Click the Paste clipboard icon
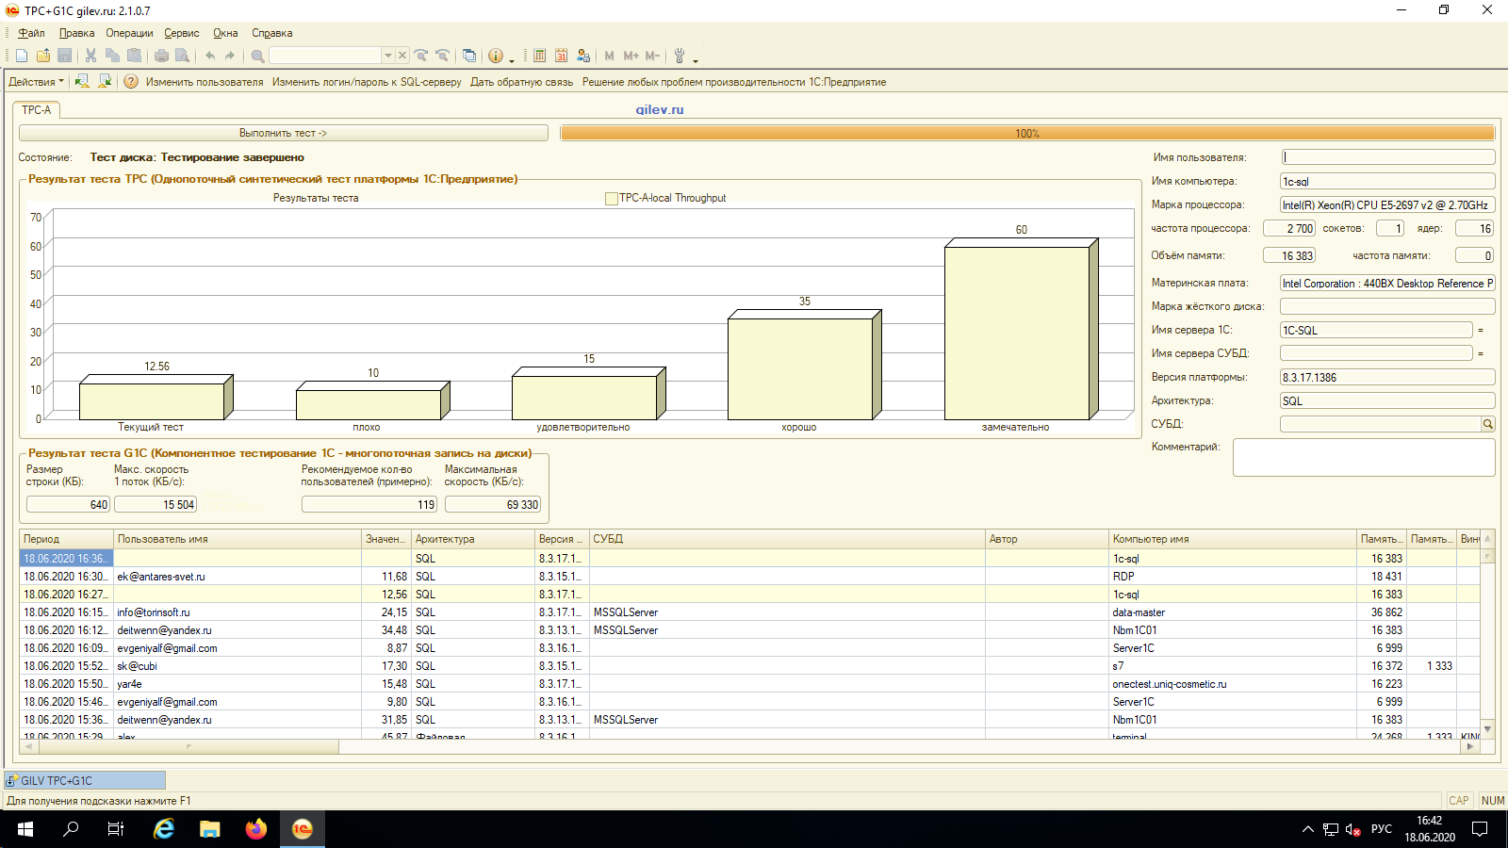 tap(135, 56)
